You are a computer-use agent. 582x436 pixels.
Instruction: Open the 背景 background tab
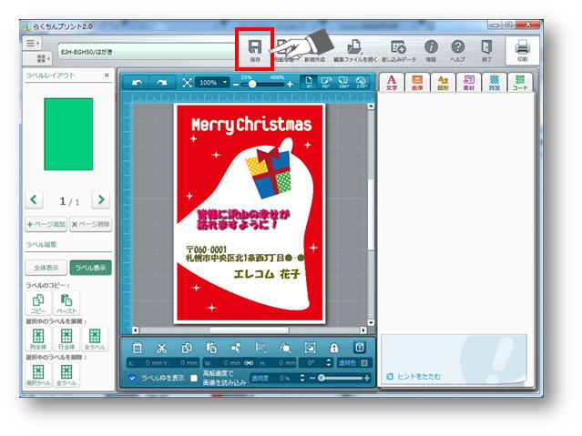(x=495, y=83)
